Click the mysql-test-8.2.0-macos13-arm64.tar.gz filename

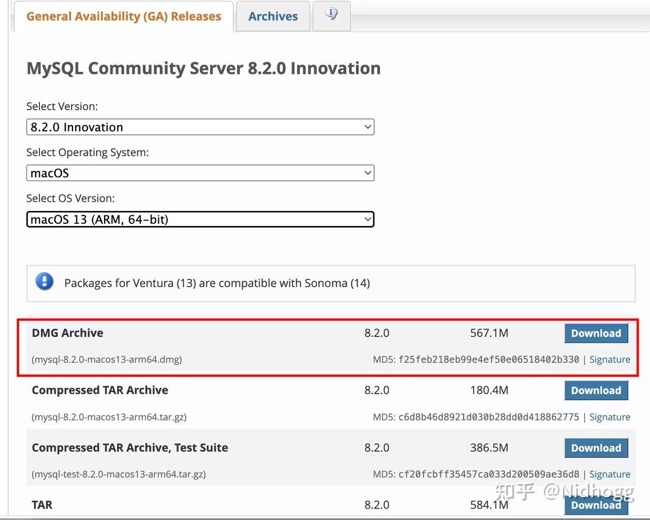119,475
